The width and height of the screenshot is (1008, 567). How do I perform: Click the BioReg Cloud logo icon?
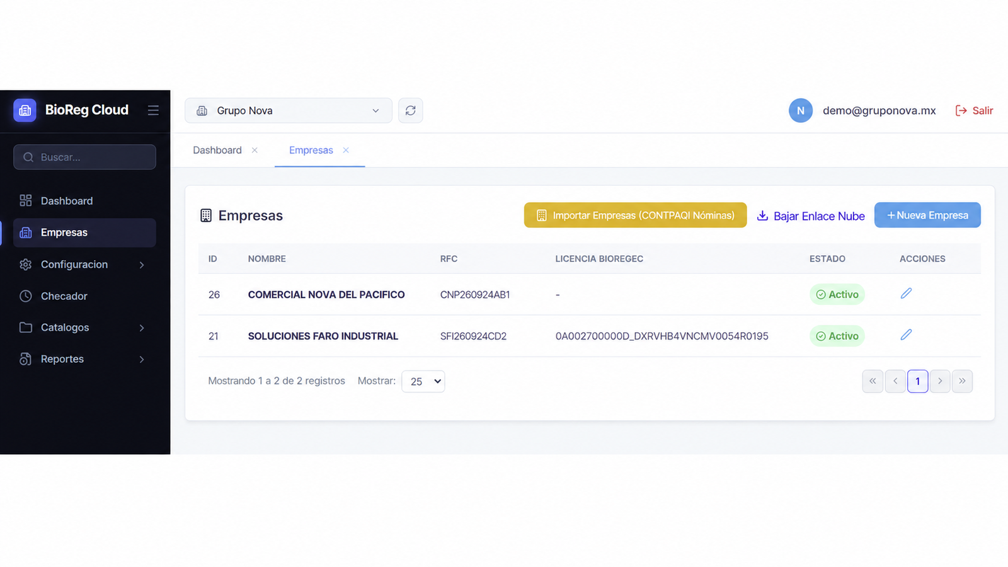25,110
